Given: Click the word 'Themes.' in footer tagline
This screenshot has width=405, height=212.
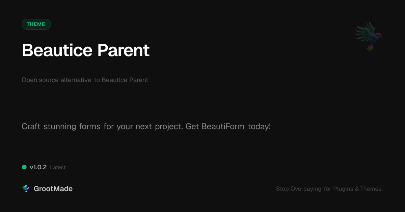Looking at the screenshot, I should pos(371,189).
